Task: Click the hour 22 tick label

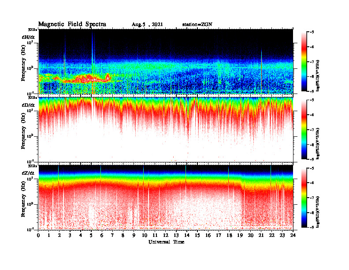Action: click(x=271, y=236)
